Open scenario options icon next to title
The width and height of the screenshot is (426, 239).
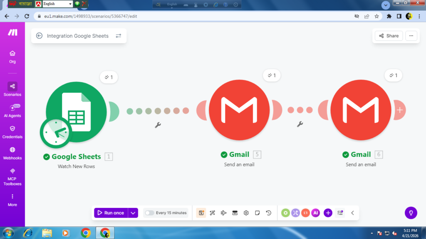[x=119, y=36]
